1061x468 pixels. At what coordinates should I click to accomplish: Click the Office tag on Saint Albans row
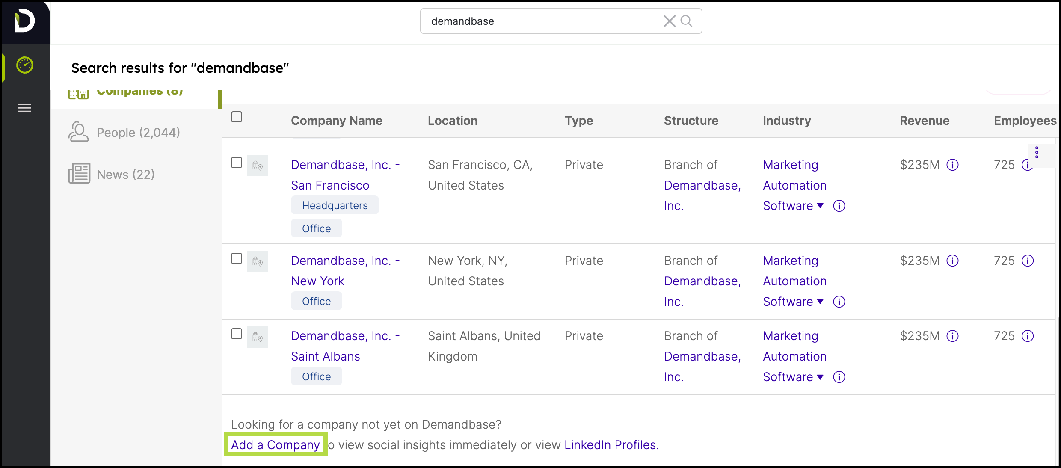317,376
